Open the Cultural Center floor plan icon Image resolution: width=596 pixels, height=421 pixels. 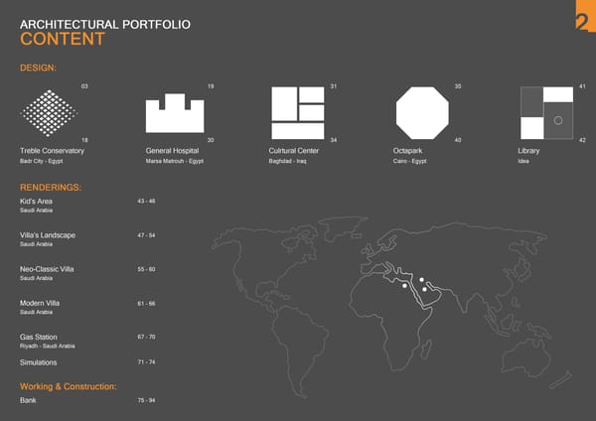[x=298, y=112]
